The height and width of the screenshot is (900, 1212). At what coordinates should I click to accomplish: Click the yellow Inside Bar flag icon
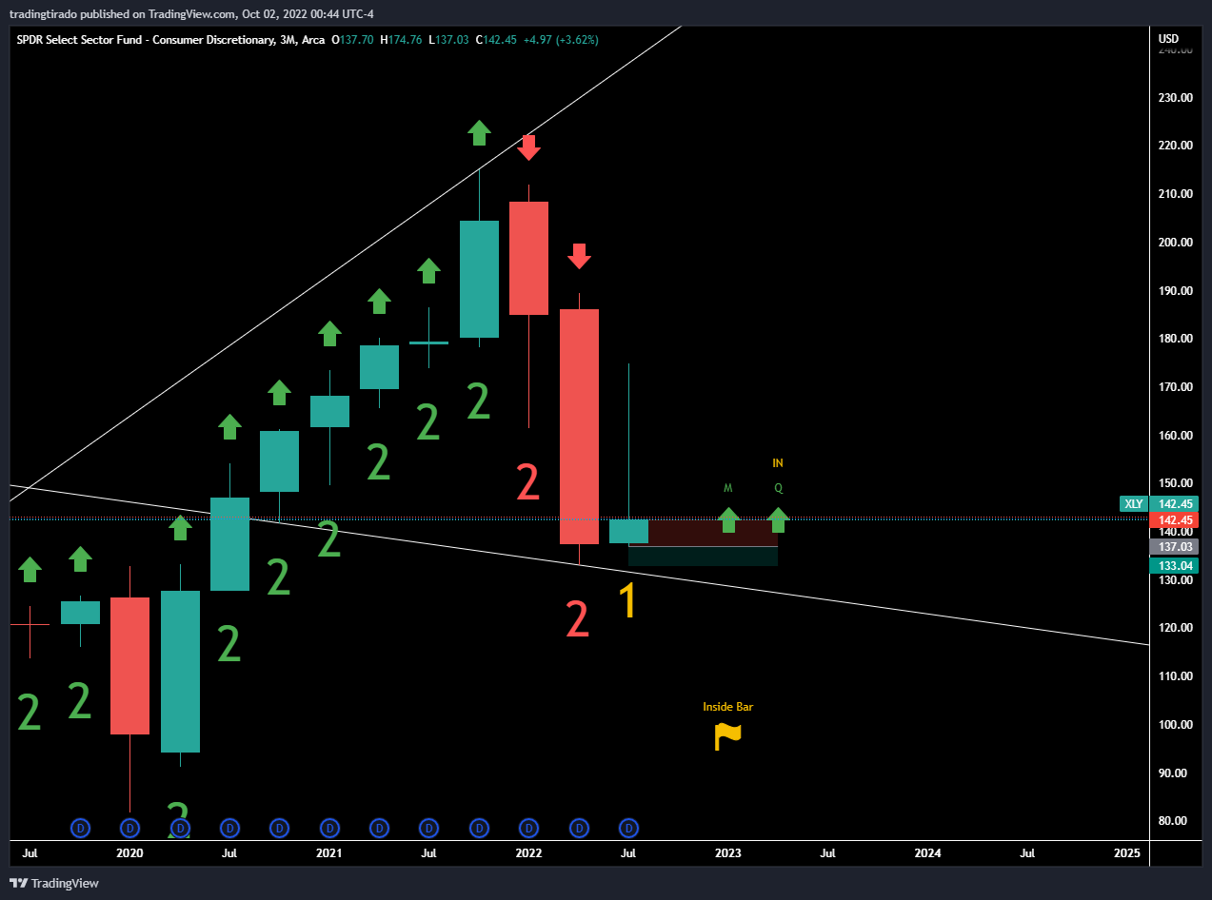click(727, 736)
